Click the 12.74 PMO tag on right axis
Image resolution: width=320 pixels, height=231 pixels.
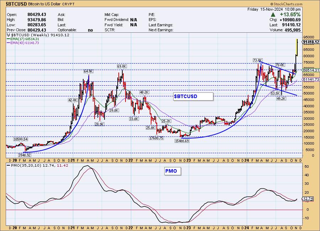coord(308,199)
